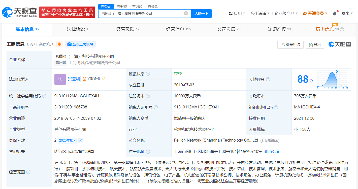Image resolution: width=358 pixels, height=189 pixels.
Task: Click the help icon beside 统一社会信用代码
Action: pyautogui.click(x=44, y=96)
